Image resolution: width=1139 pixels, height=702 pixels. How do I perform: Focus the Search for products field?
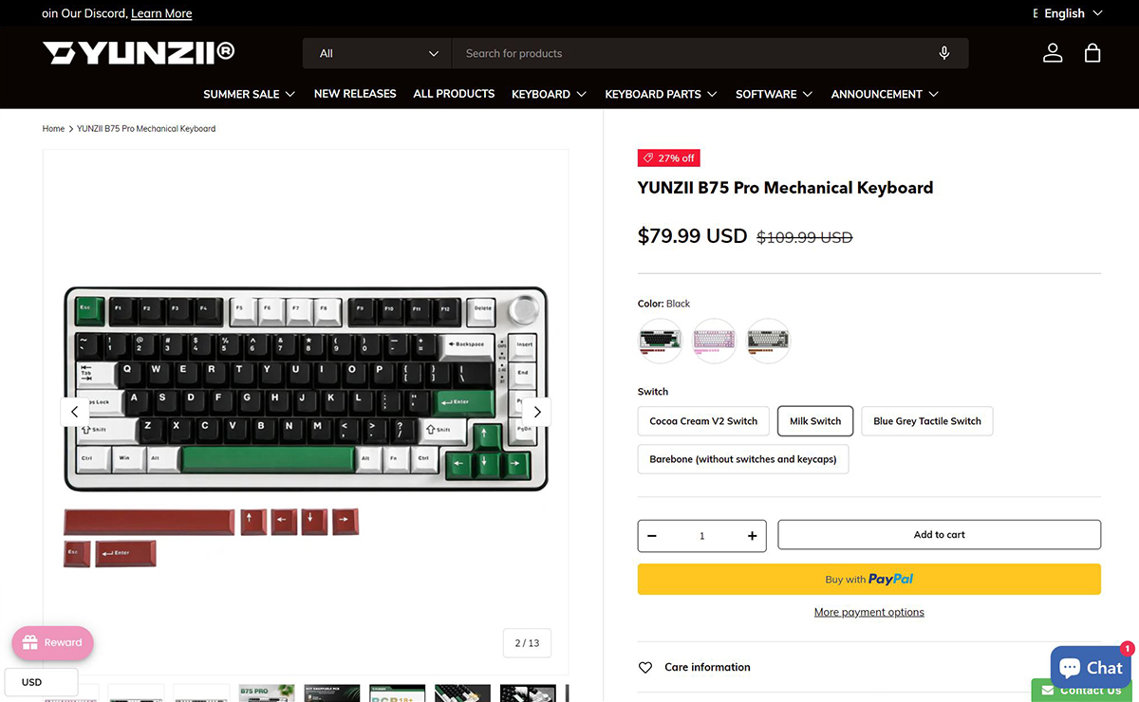693,53
